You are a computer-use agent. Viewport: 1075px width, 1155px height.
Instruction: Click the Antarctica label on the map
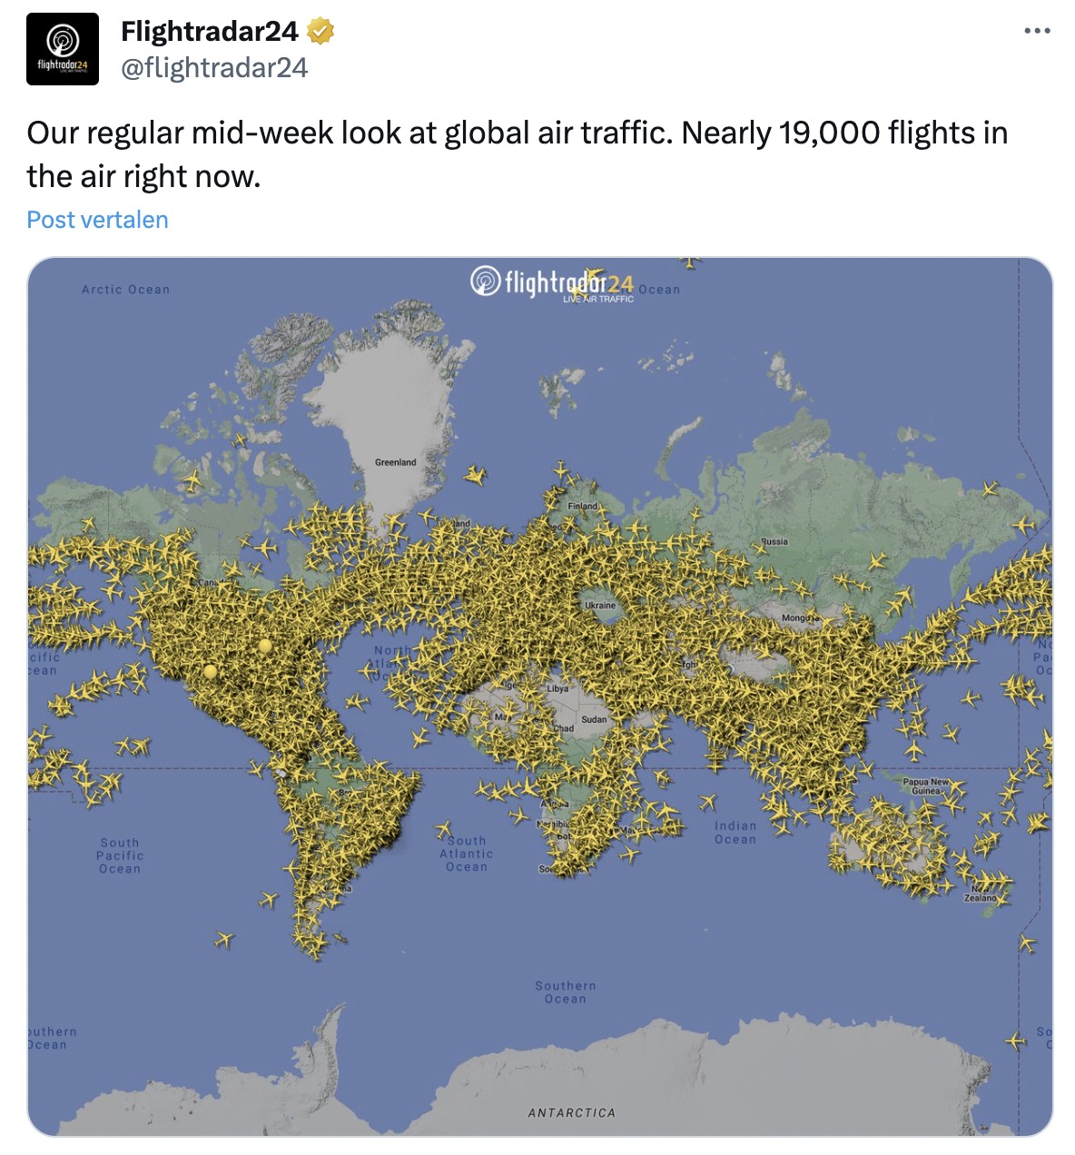pyautogui.click(x=572, y=1112)
